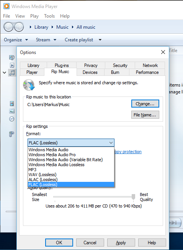183x250 pixels.
Task: Open the Play menu
Action: point(34,16)
